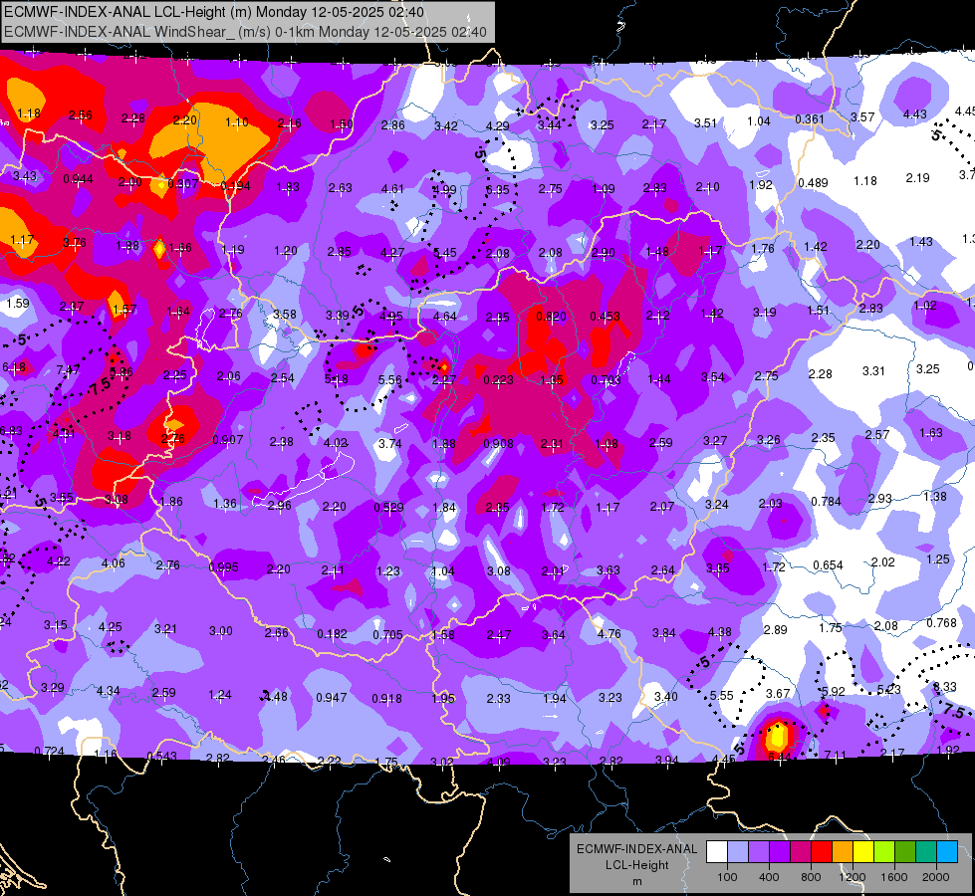Image resolution: width=975 pixels, height=896 pixels.
Task: Click the wind shear value 4.76
Action: pyautogui.click(x=609, y=633)
